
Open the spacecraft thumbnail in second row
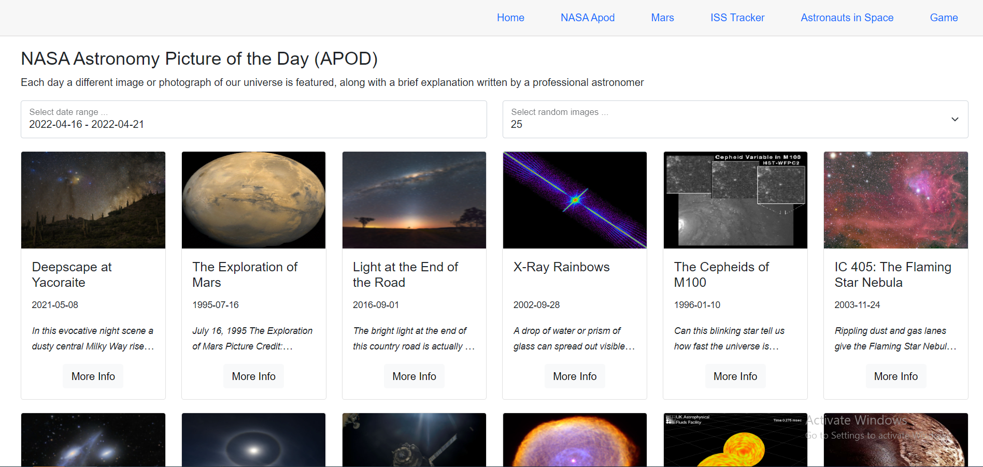pos(415,440)
